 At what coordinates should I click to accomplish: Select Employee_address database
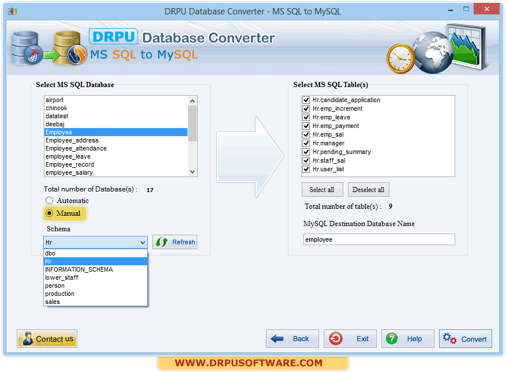click(116, 140)
